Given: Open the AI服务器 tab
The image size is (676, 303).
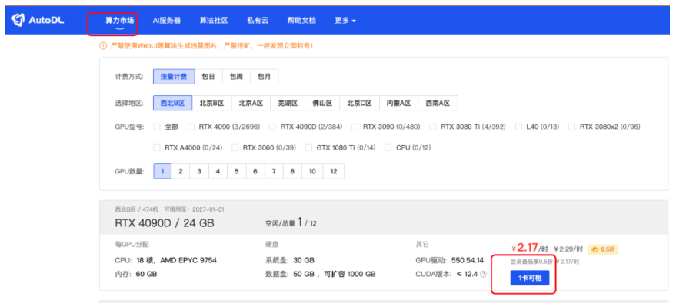Looking at the screenshot, I should [166, 20].
